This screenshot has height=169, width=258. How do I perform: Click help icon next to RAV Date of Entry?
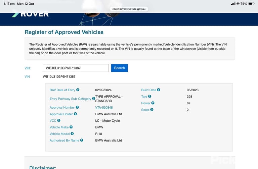(x=78, y=90)
